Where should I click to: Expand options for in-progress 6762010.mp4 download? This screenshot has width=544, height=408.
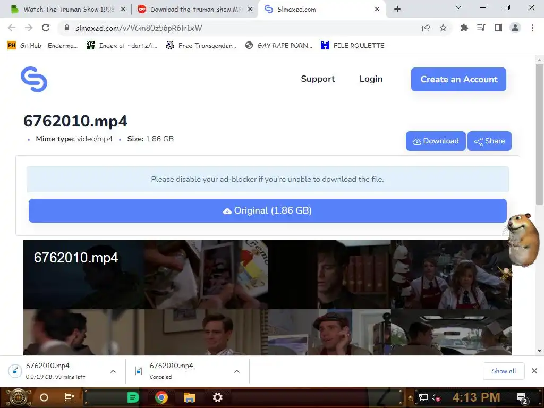click(x=113, y=371)
